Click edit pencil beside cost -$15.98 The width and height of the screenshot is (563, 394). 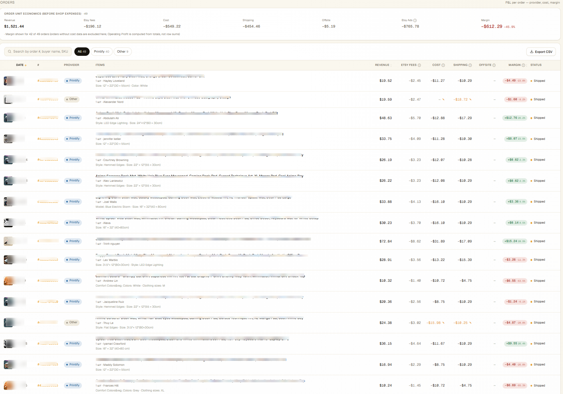point(443,323)
